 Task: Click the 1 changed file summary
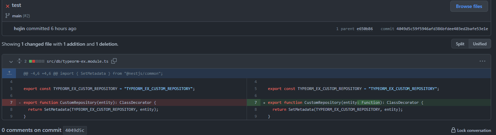point(36,44)
